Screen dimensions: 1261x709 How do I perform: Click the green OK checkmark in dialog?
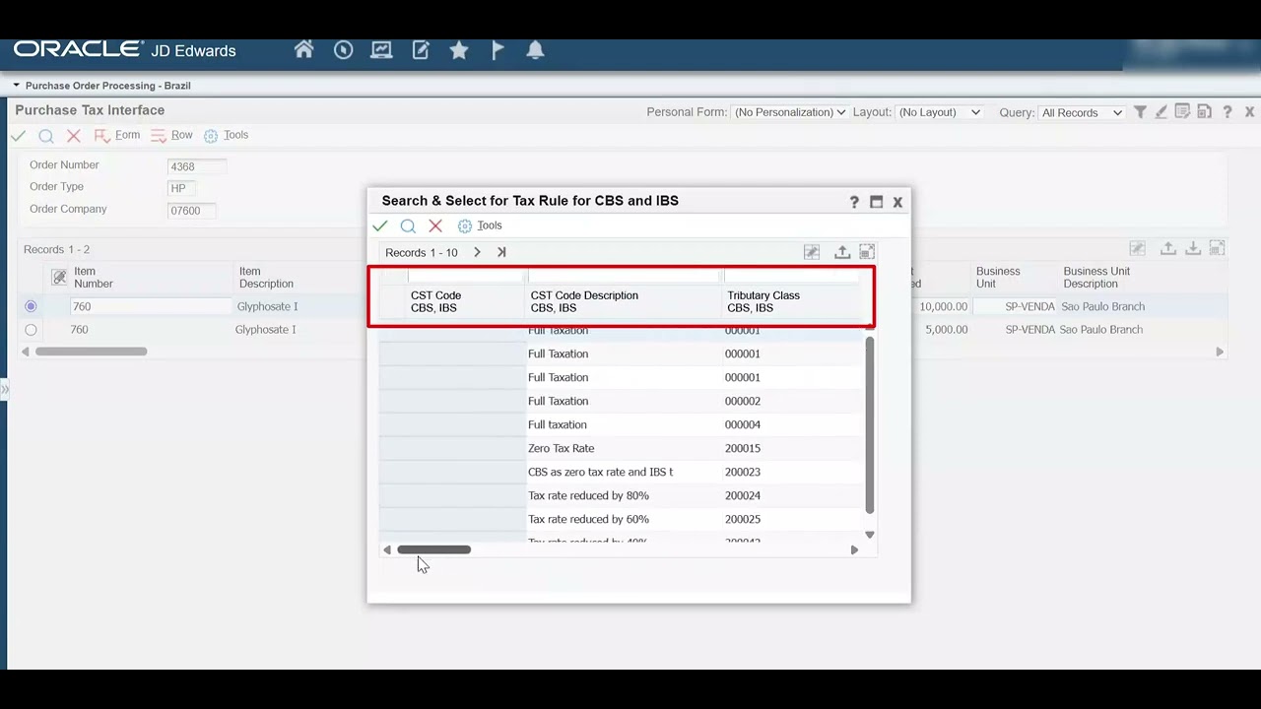click(x=380, y=226)
